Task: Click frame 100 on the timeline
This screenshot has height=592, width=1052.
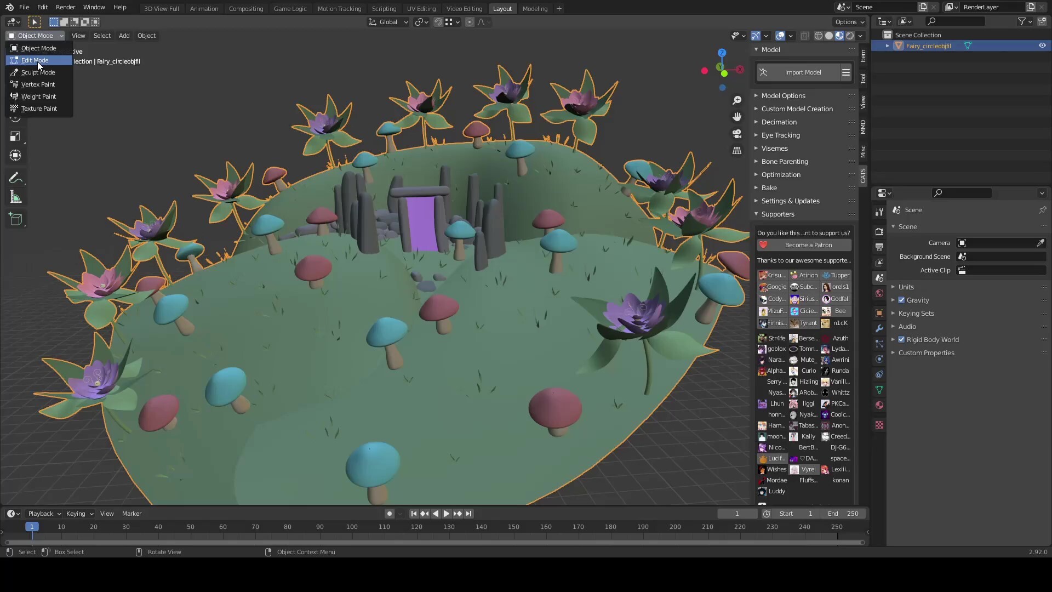Action: click(352, 527)
